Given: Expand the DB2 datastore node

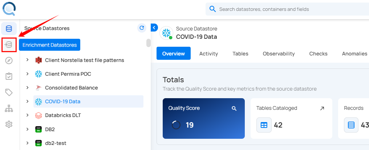Looking at the screenshot, I should [27, 129].
